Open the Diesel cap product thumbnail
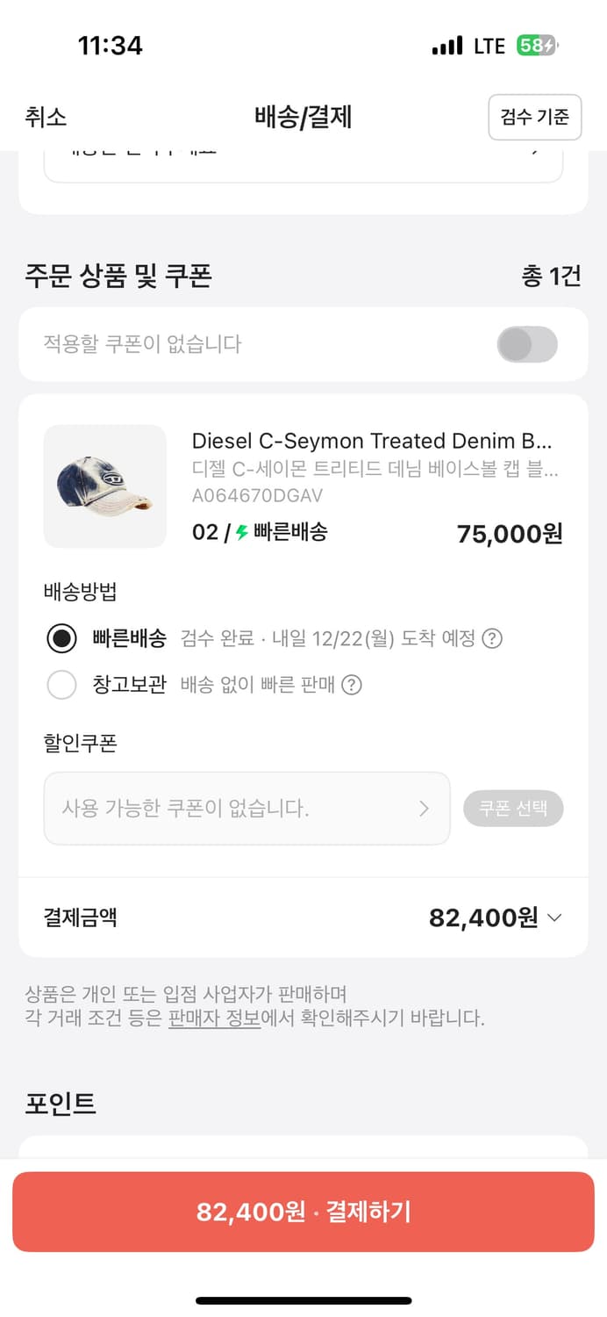Screen dimensions: 607x1317 click(105, 486)
